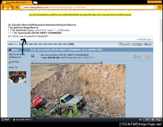Close the RC DRIFT browser tab
This screenshot has height=127, width=163.
[x=30, y=3]
